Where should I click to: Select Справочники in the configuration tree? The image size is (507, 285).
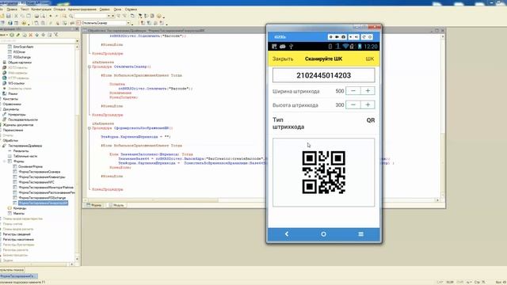[12, 104]
